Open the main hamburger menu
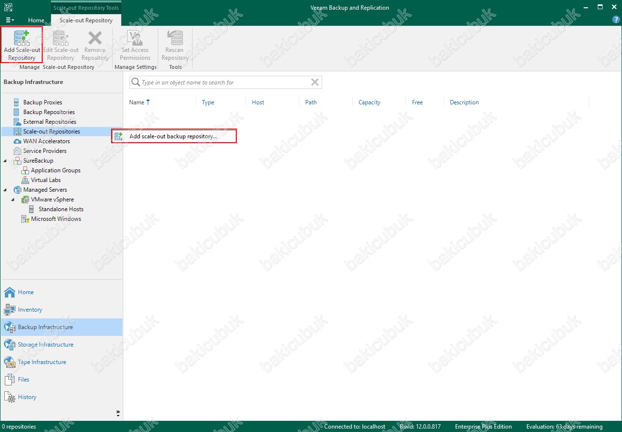This screenshot has width=622, height=432. [10, 20]
